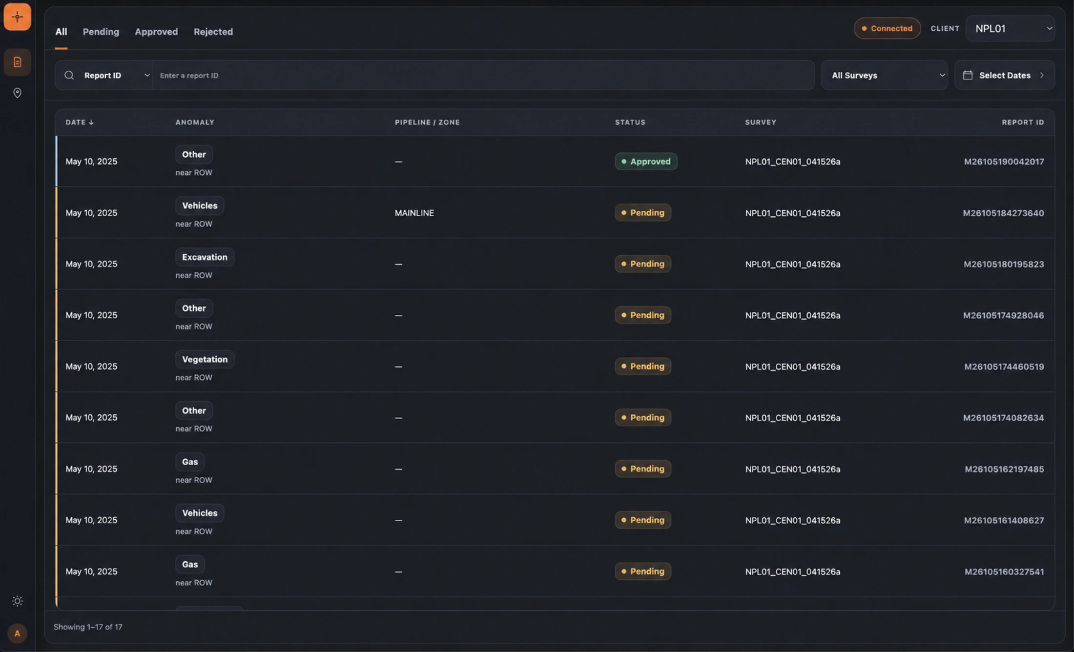This screenshot has height=652, width=1074.
Task: Click the CLIENT label
Action: coord(945,28)
